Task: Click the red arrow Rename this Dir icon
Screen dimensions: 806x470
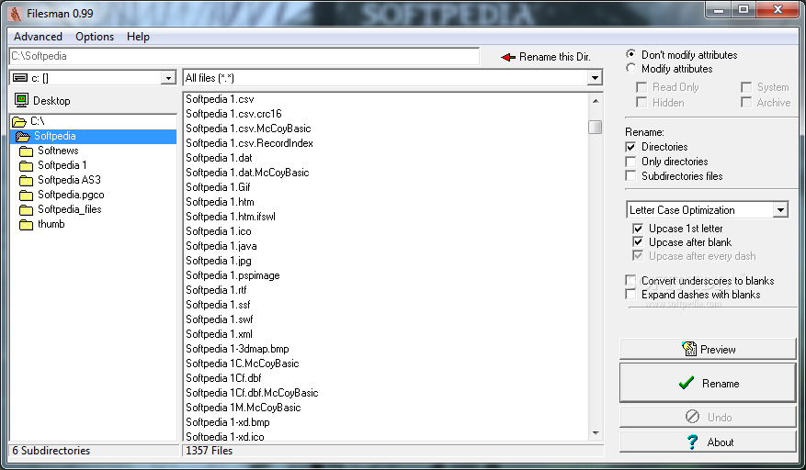Action: point(508,57)
